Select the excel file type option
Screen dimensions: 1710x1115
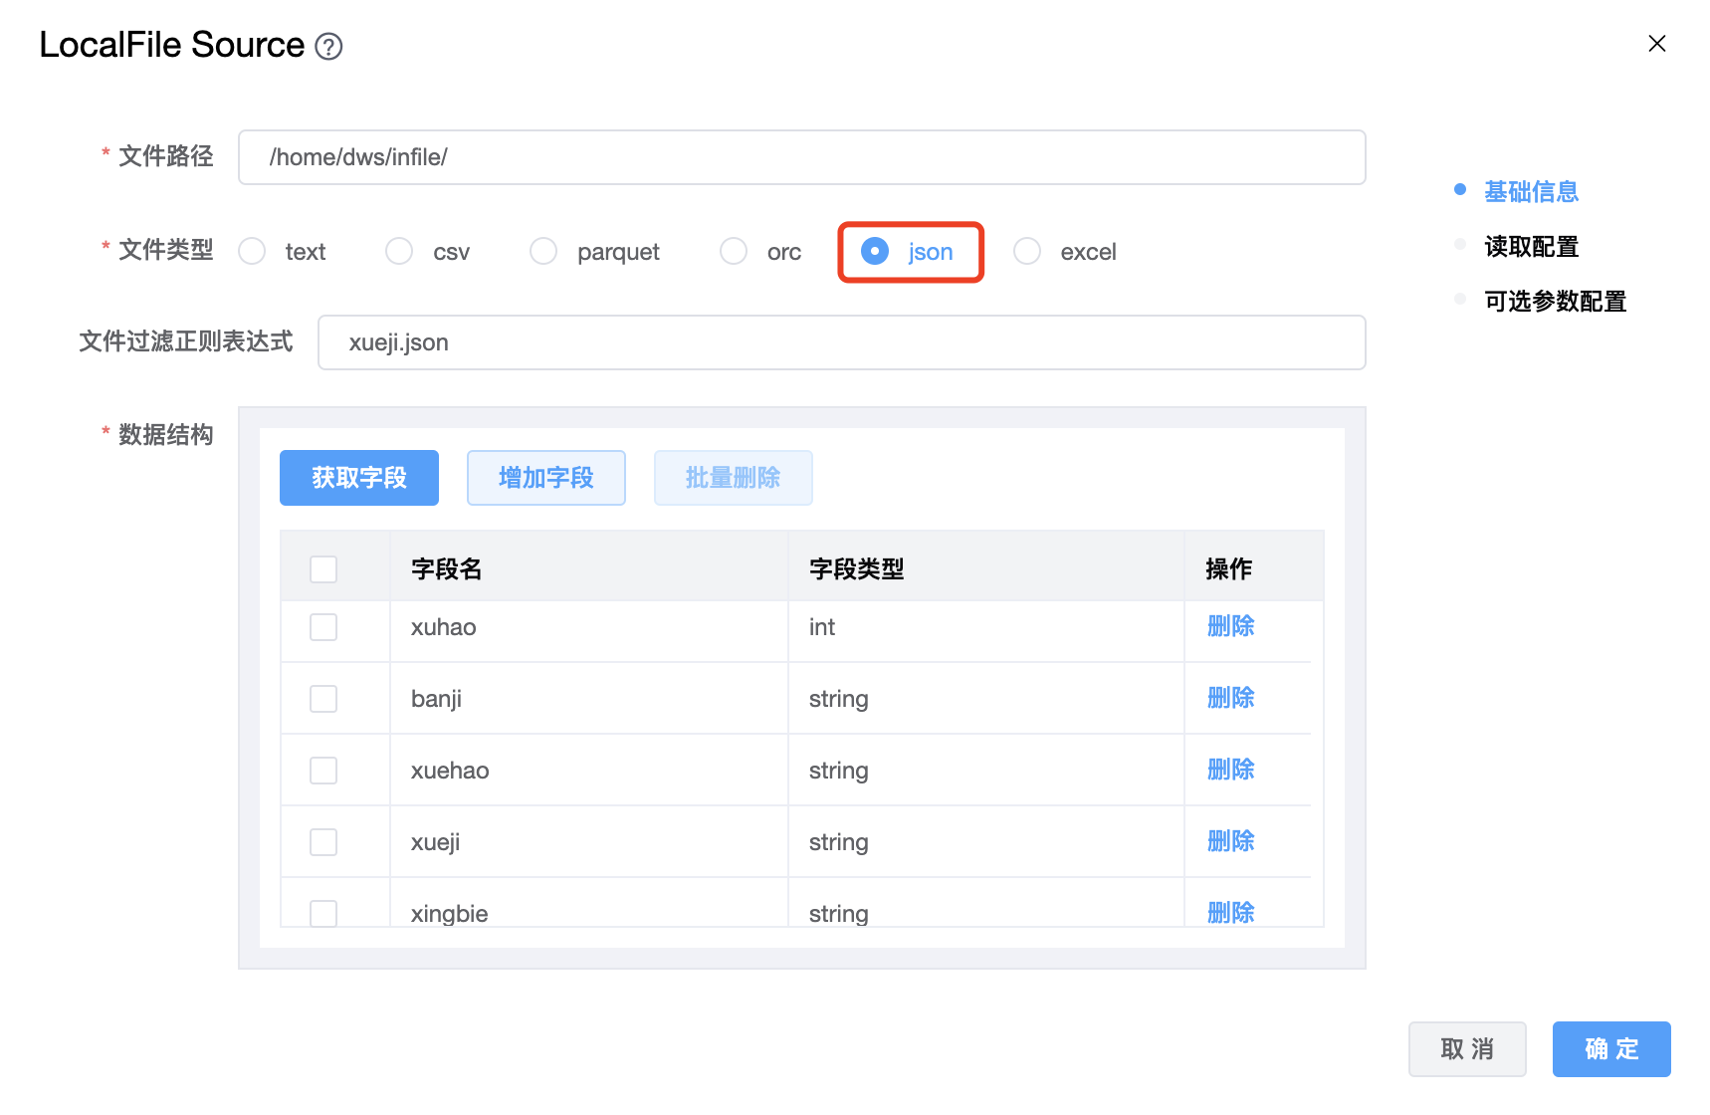1027,252
